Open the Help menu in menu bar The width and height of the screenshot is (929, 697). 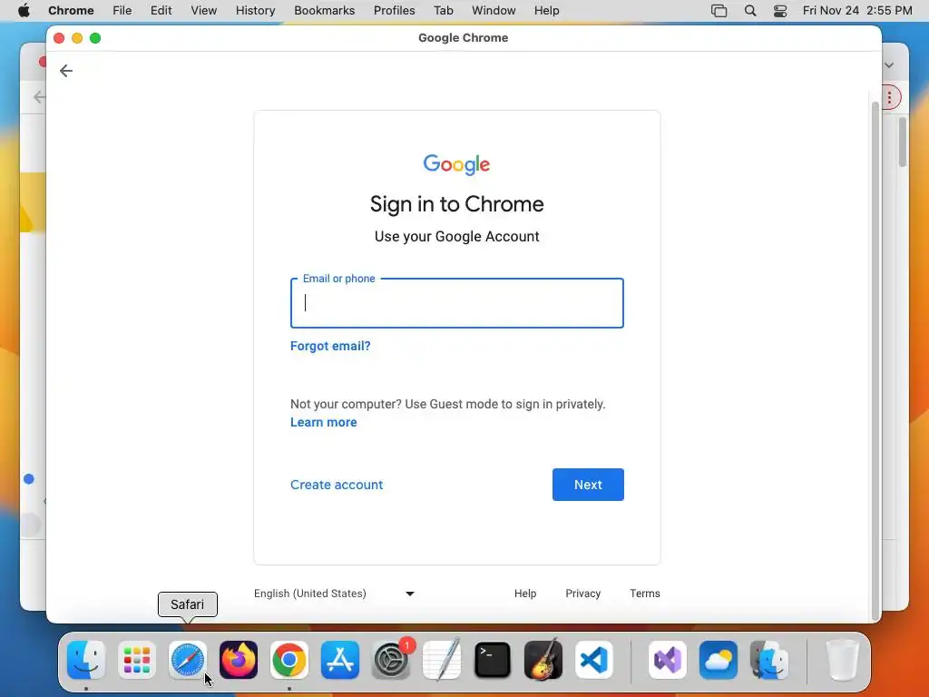(x=546, y=11)
